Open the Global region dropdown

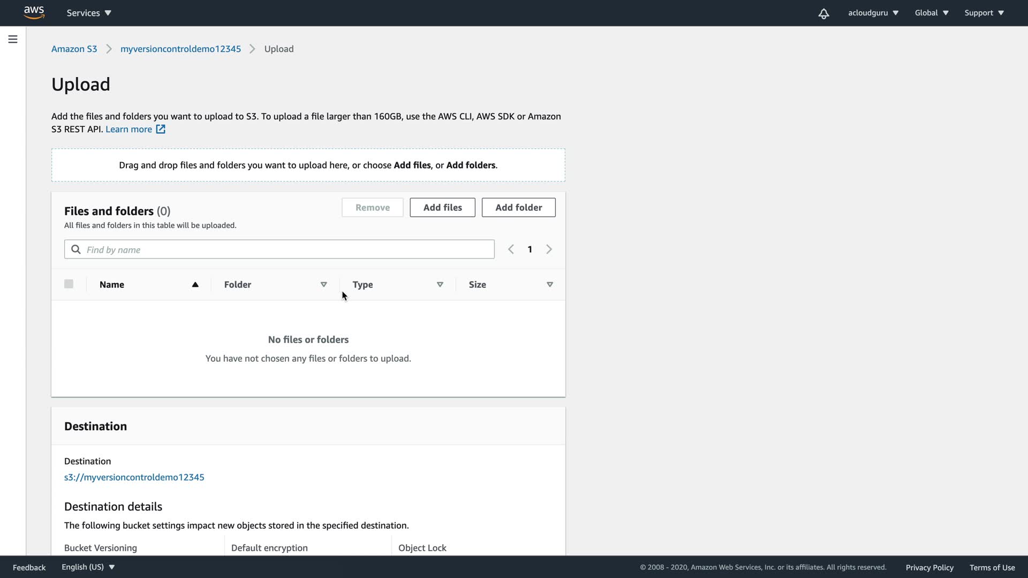click(931, 13)
